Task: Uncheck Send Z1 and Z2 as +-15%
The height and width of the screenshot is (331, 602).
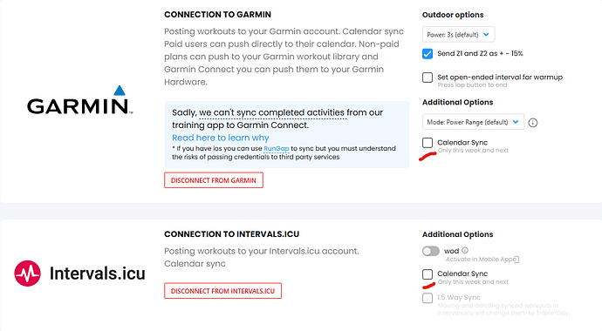Action: pos(428,54)
